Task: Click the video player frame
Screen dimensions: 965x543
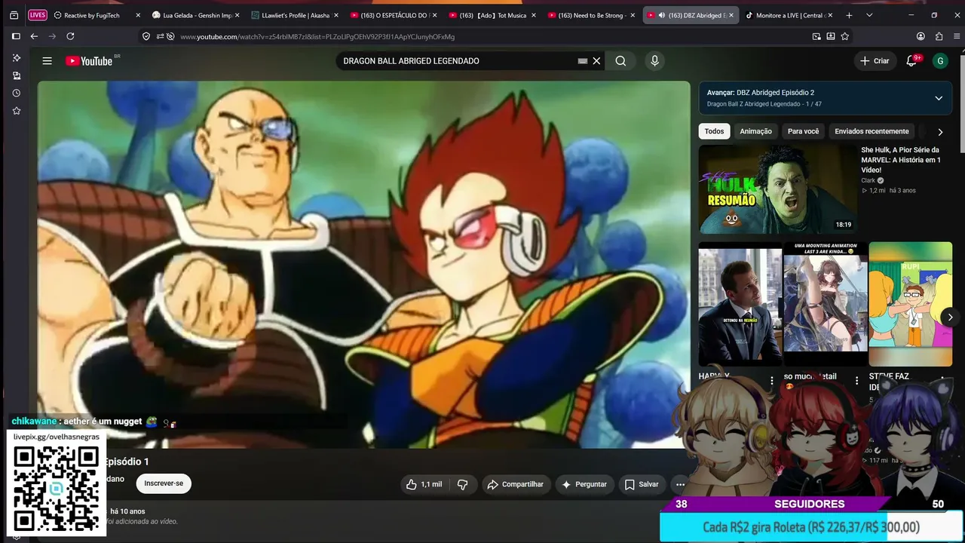Action: coord(364,265)
